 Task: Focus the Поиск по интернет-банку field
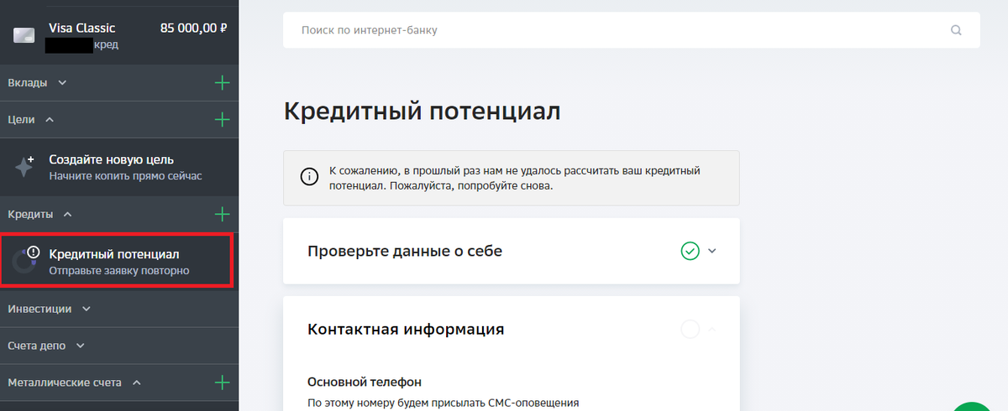(631, 30)
